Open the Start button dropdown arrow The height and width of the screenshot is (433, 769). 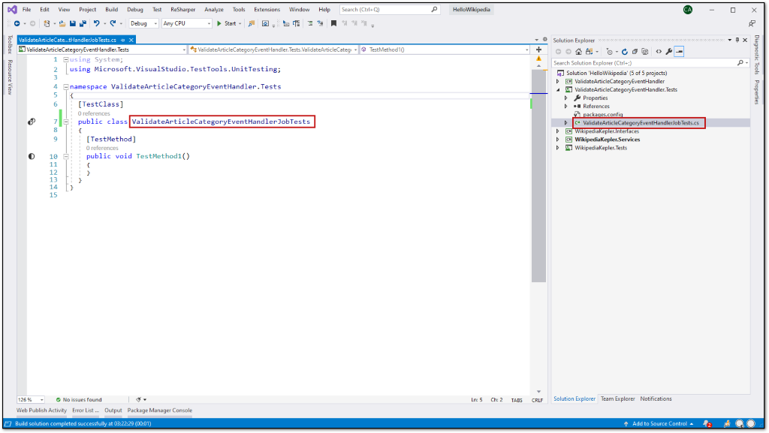coord(240,23)
